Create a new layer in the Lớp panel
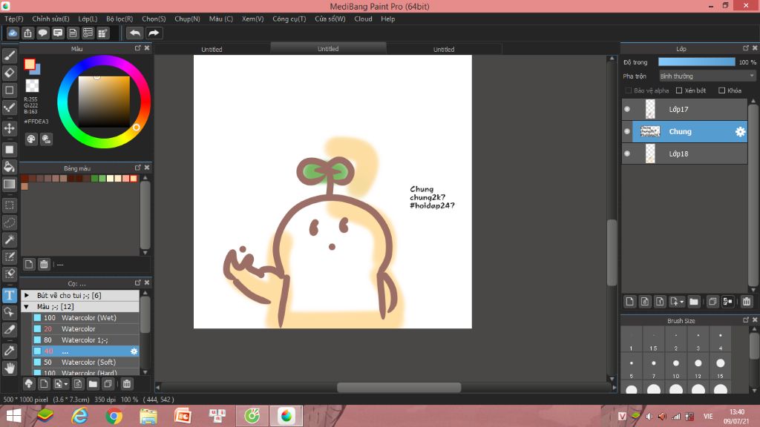The width and height of the screenshot is (760, 427). pos(629,302)
